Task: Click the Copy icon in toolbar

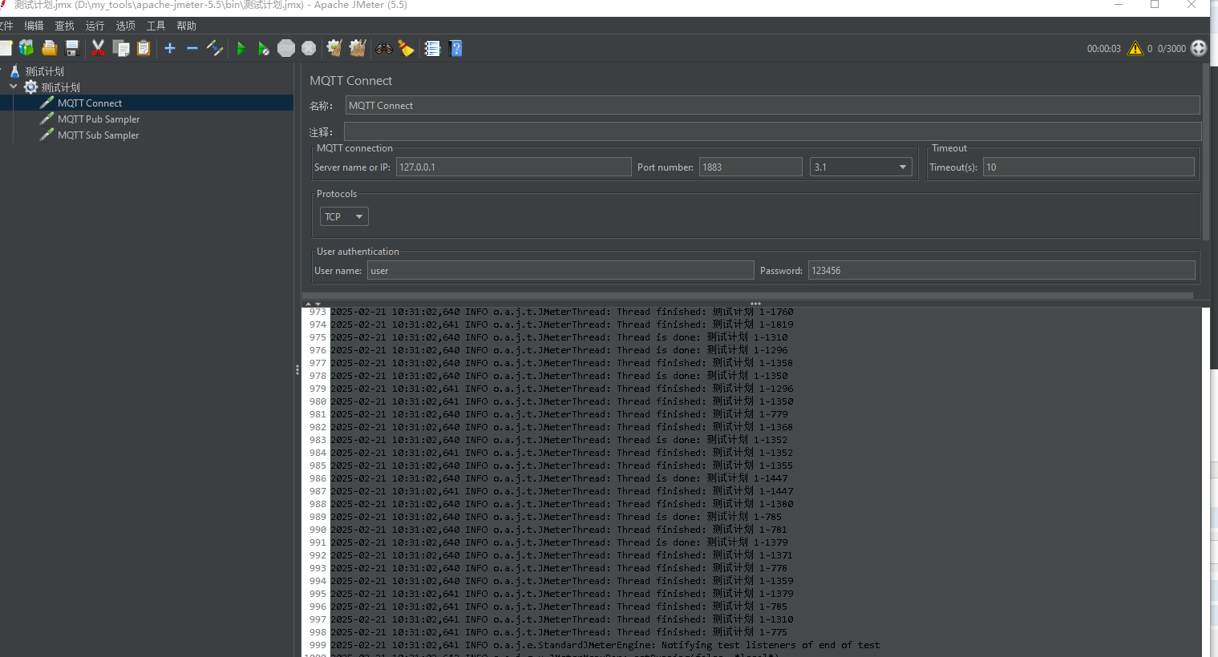Action: coord(121,48)
